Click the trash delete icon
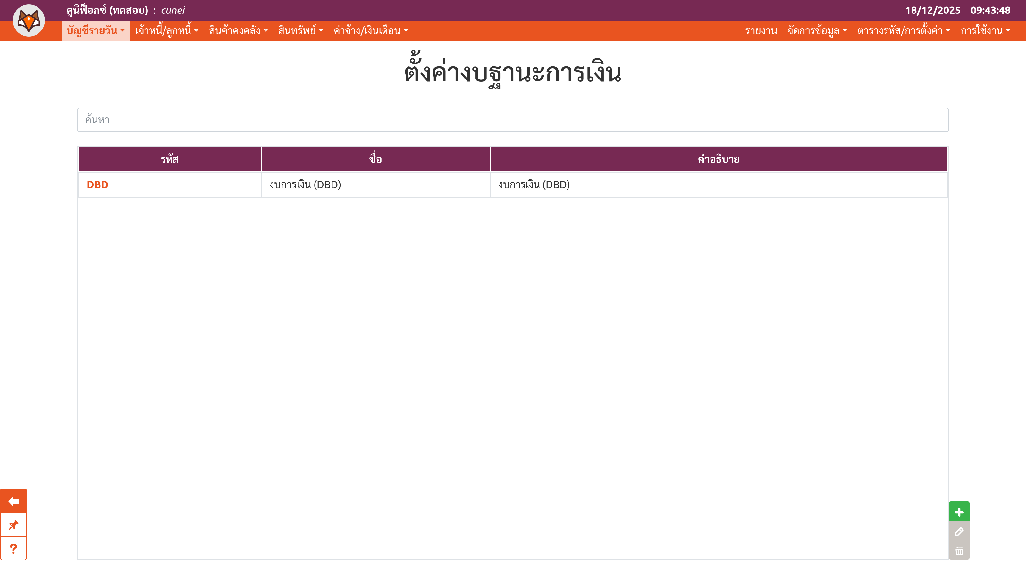This screenshot has width=1026, height=577. (959, 551)
